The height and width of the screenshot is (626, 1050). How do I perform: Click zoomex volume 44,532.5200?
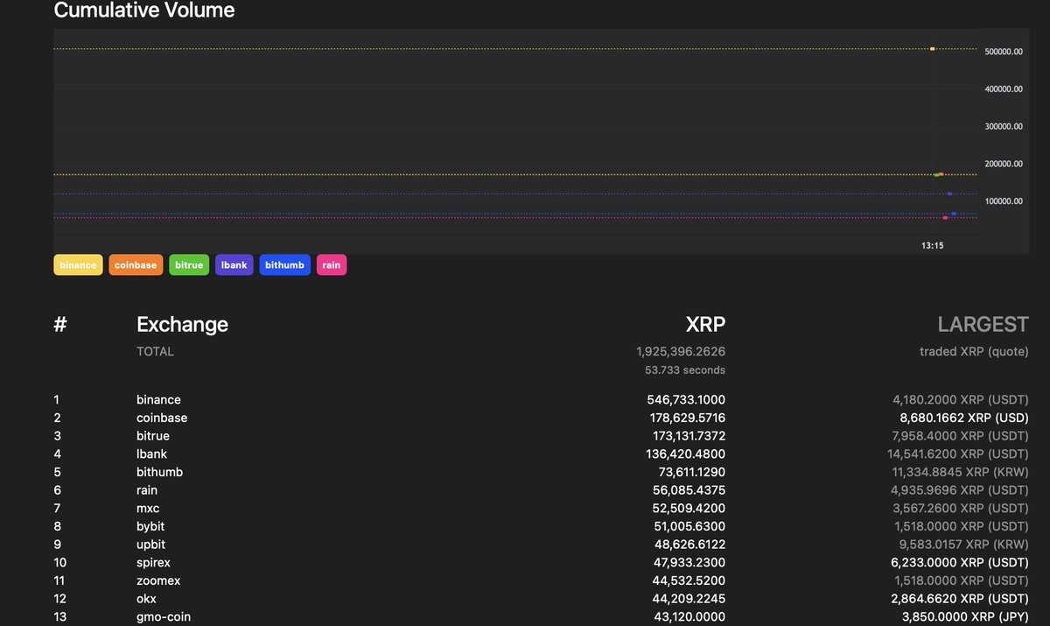689,580
